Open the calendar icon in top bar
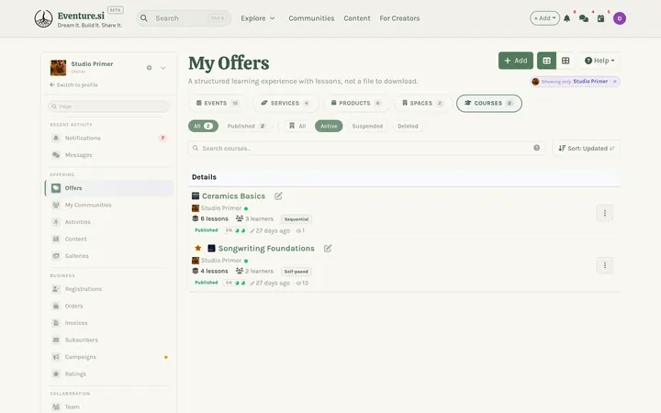This screenshot has width=661, height=413. (601, 18)
